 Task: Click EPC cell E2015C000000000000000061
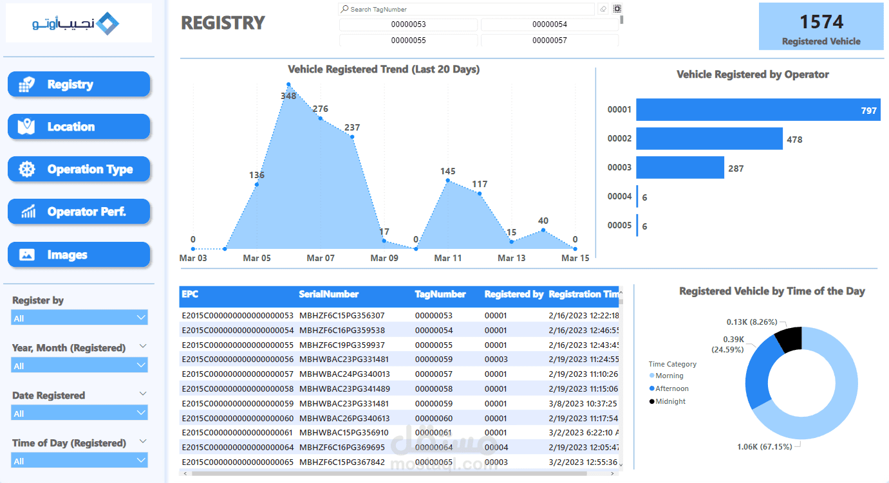click(238, 433)
